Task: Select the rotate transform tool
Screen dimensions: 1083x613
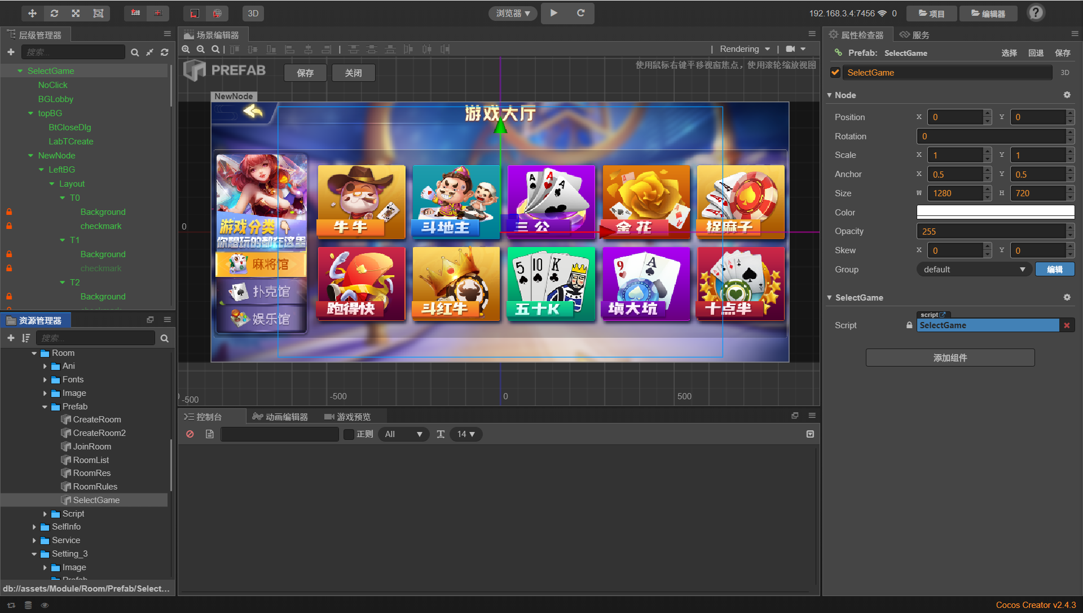Action: point(54,13)
